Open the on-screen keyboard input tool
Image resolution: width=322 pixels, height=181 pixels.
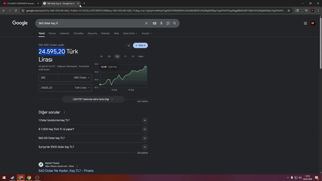click(155, 23)
